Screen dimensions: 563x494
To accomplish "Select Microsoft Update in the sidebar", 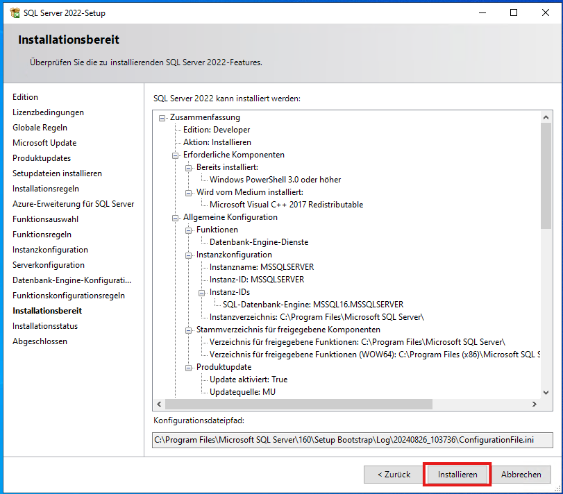I will pos(44,142).
